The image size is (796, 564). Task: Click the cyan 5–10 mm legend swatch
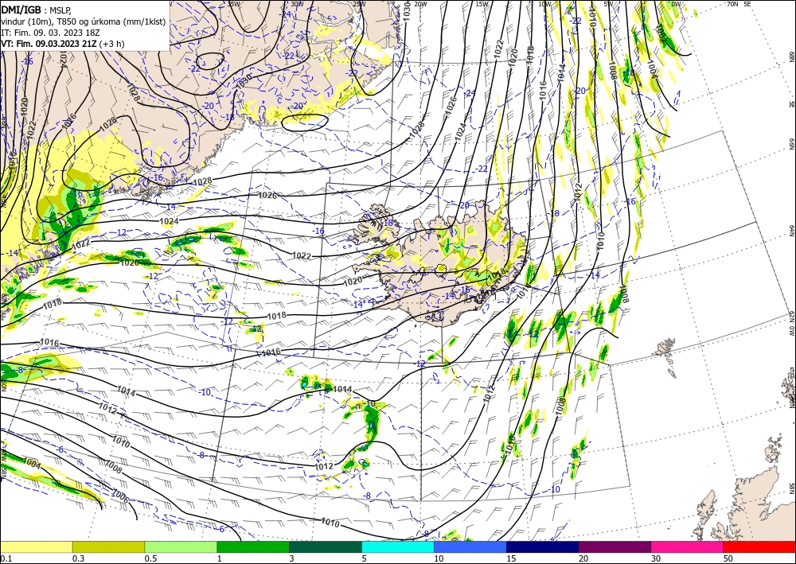click(x=398, y=546)
